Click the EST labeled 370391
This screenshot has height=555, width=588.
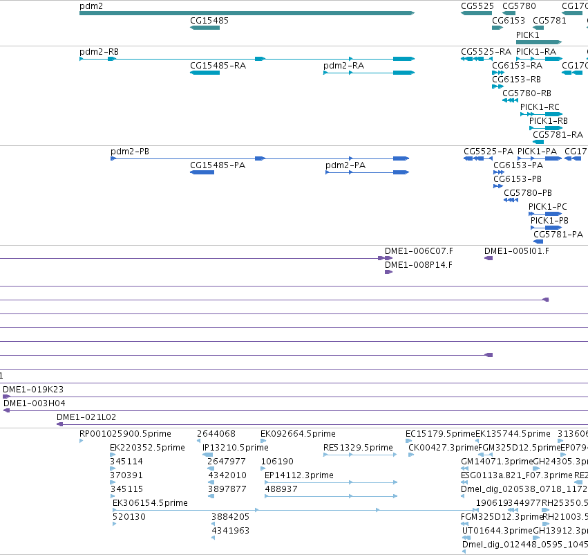126,475
